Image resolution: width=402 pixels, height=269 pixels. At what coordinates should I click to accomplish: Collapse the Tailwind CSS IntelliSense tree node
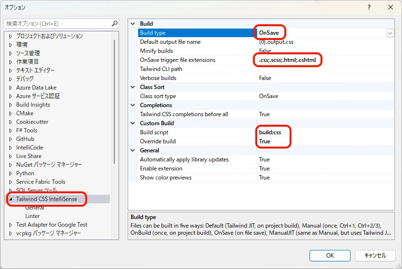pyautogui.click(x=10, y=199)
